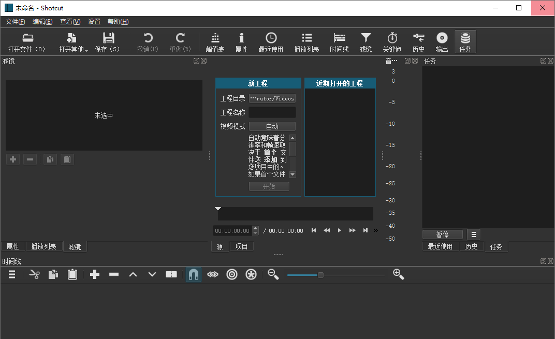Click the 工程名称 text input field
This screenshot has width=555, height=339.
click(272, 112)
